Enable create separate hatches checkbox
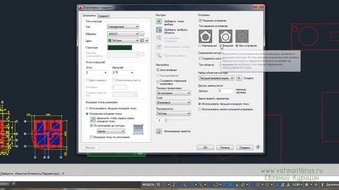The image size is (339, 190). (x=158, y=82)
